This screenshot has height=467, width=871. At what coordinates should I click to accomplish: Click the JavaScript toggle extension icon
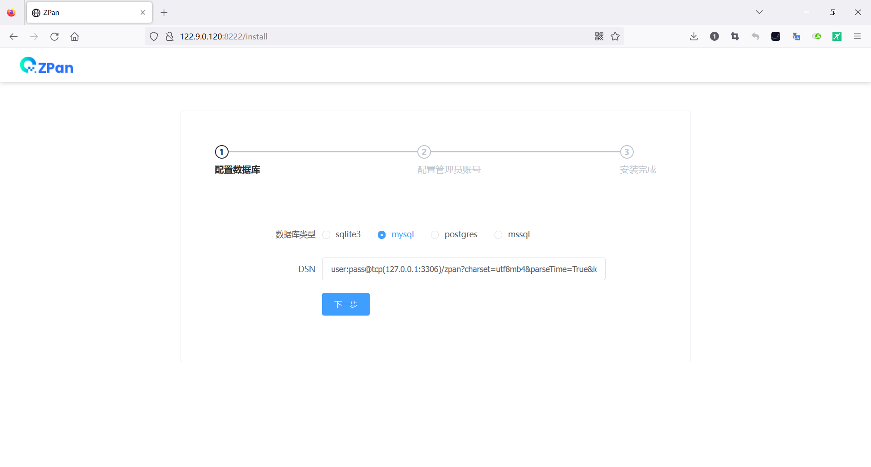click(x=817, y=36)
